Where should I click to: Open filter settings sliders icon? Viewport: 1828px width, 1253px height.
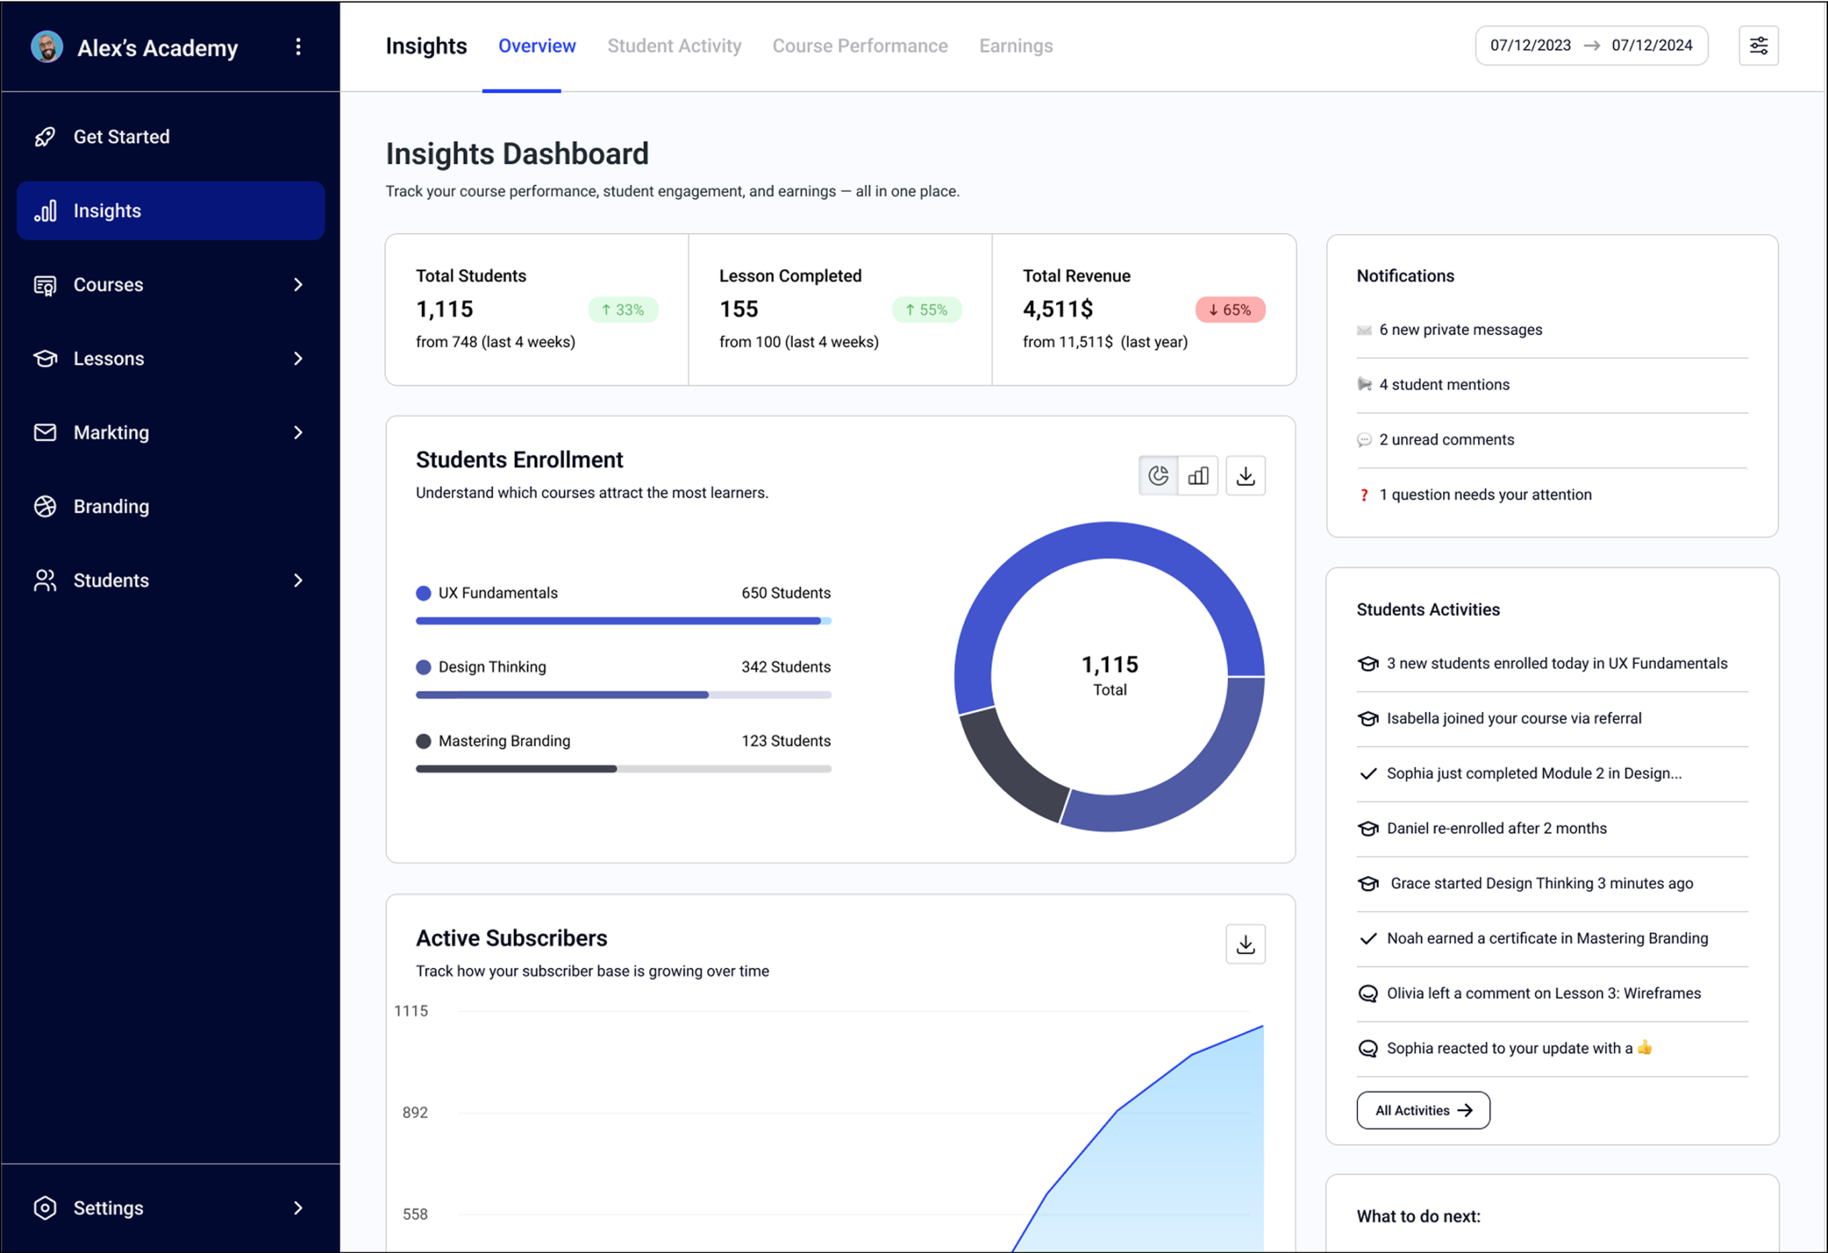tap(1758, 46)
